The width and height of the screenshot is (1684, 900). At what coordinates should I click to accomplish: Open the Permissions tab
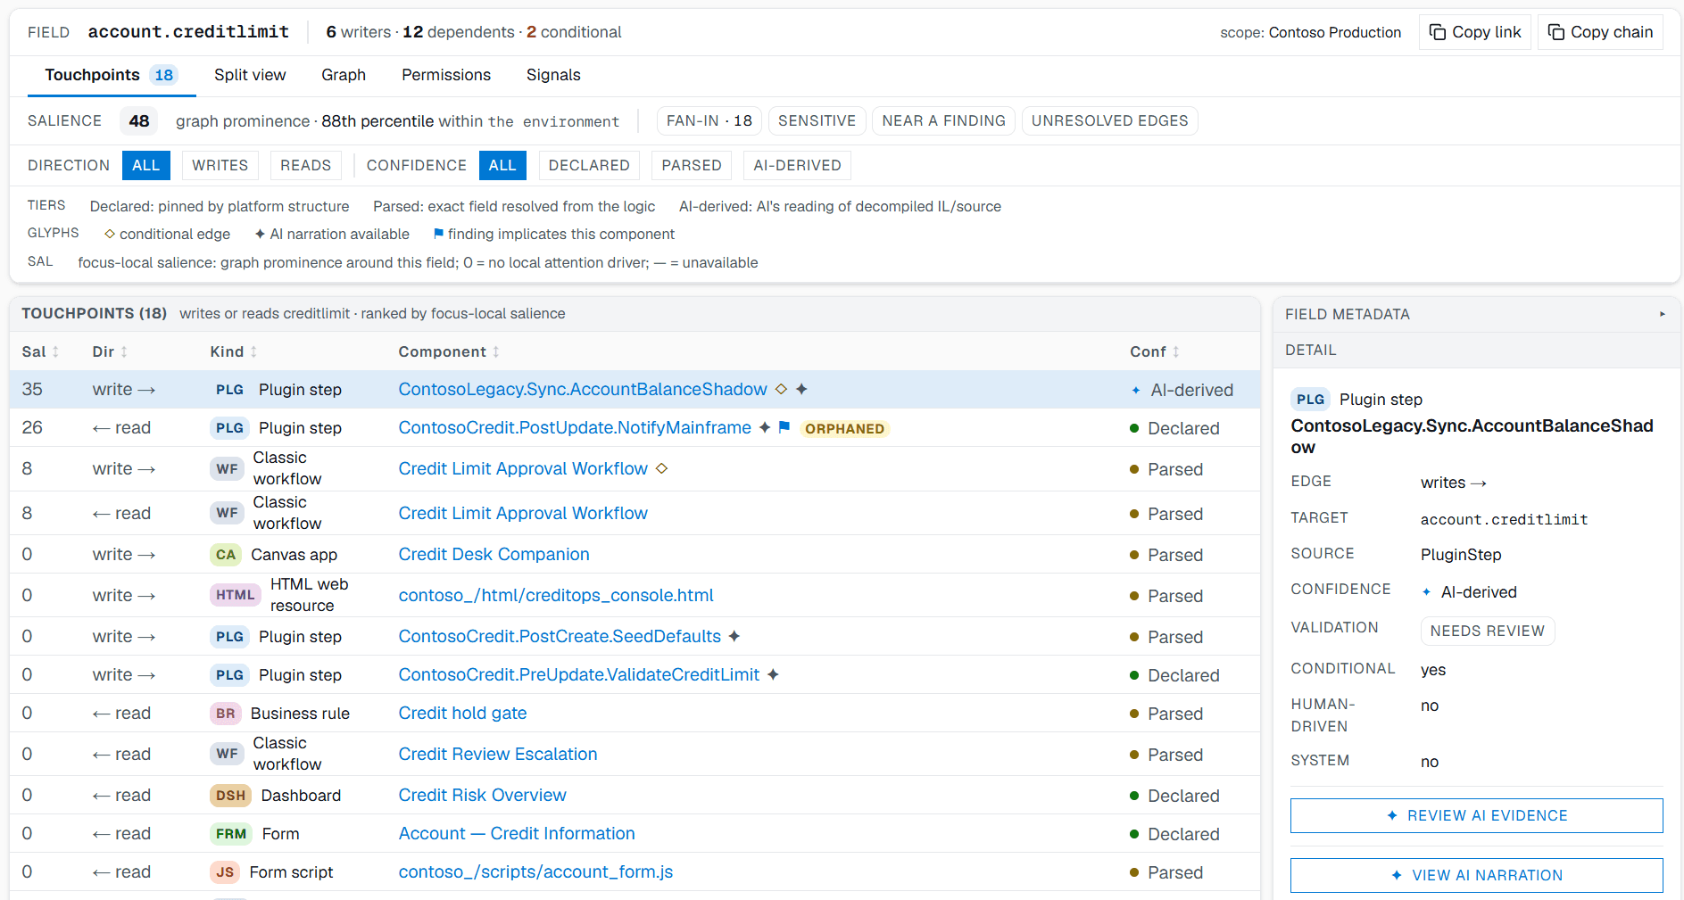click(x=446, y=75)
